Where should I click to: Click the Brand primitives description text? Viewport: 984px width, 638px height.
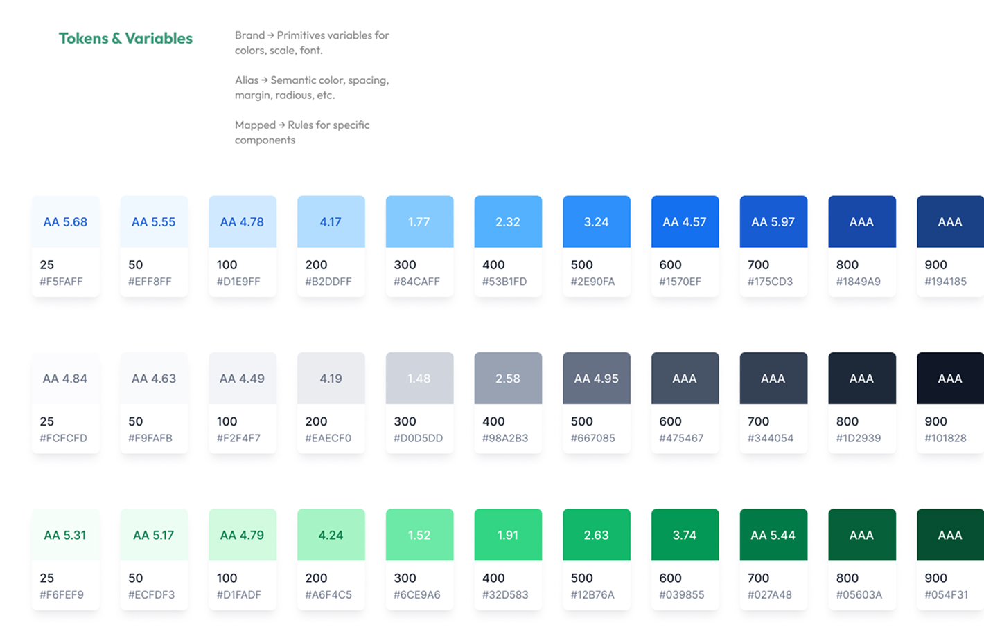311,43
